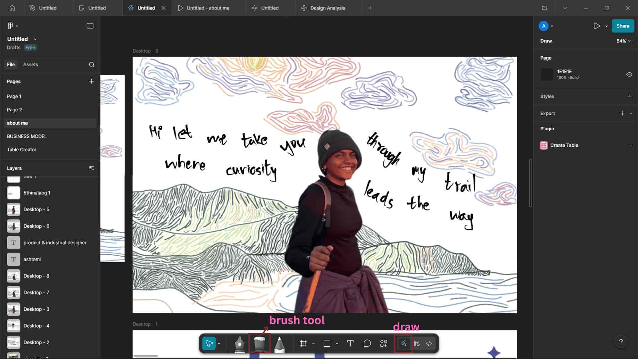This screenshot has height=359, width=638.
Task: Expand Untitled file name dropdown
Action: pyautogui.click(x=35, y=39)
